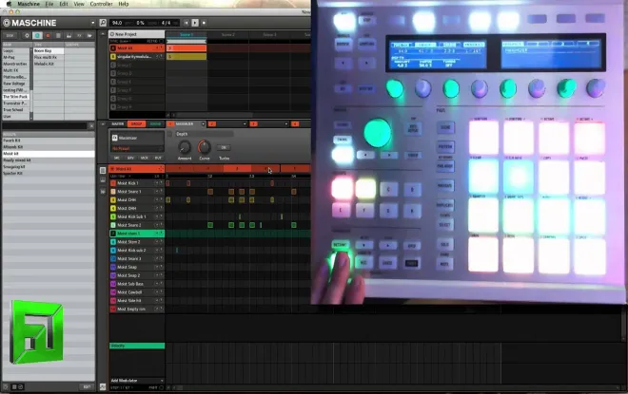Open the search magnifier in Maschine header

click(103, 23)
